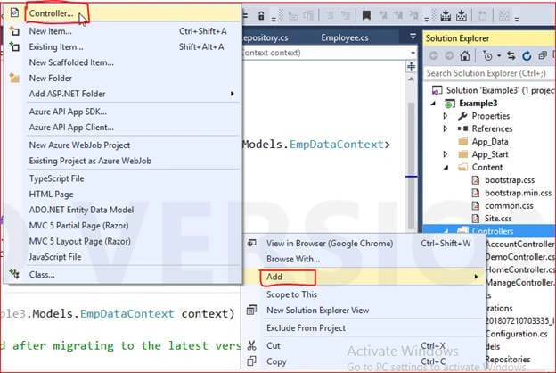Click Solution Explorer Refresh icon

(527, 56)
